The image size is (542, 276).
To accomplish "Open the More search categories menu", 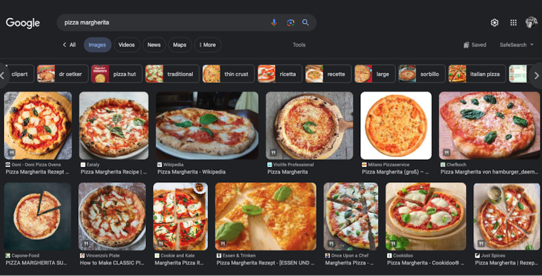I will pyautogui.click(x=208, y=45).
